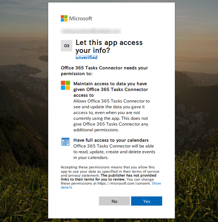Screen dimensions: 218x222
Task: Click the 'Office 365 Tasks Connector needs your permission' text
Action: click(x=104, y=71)
